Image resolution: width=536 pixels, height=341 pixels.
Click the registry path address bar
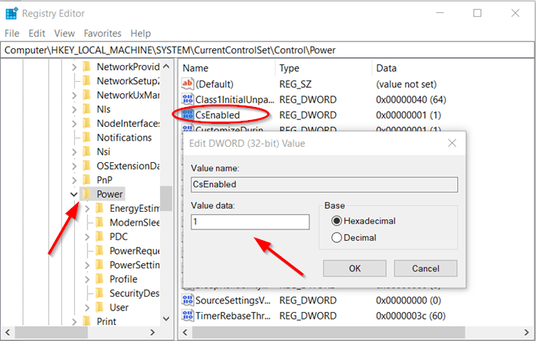[x=267, y=50]
